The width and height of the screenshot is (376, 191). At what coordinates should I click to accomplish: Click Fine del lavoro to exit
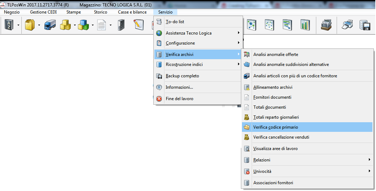(179, 99)
